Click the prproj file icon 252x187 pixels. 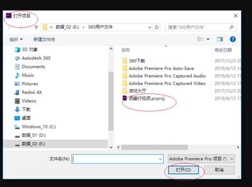(125, 98)
